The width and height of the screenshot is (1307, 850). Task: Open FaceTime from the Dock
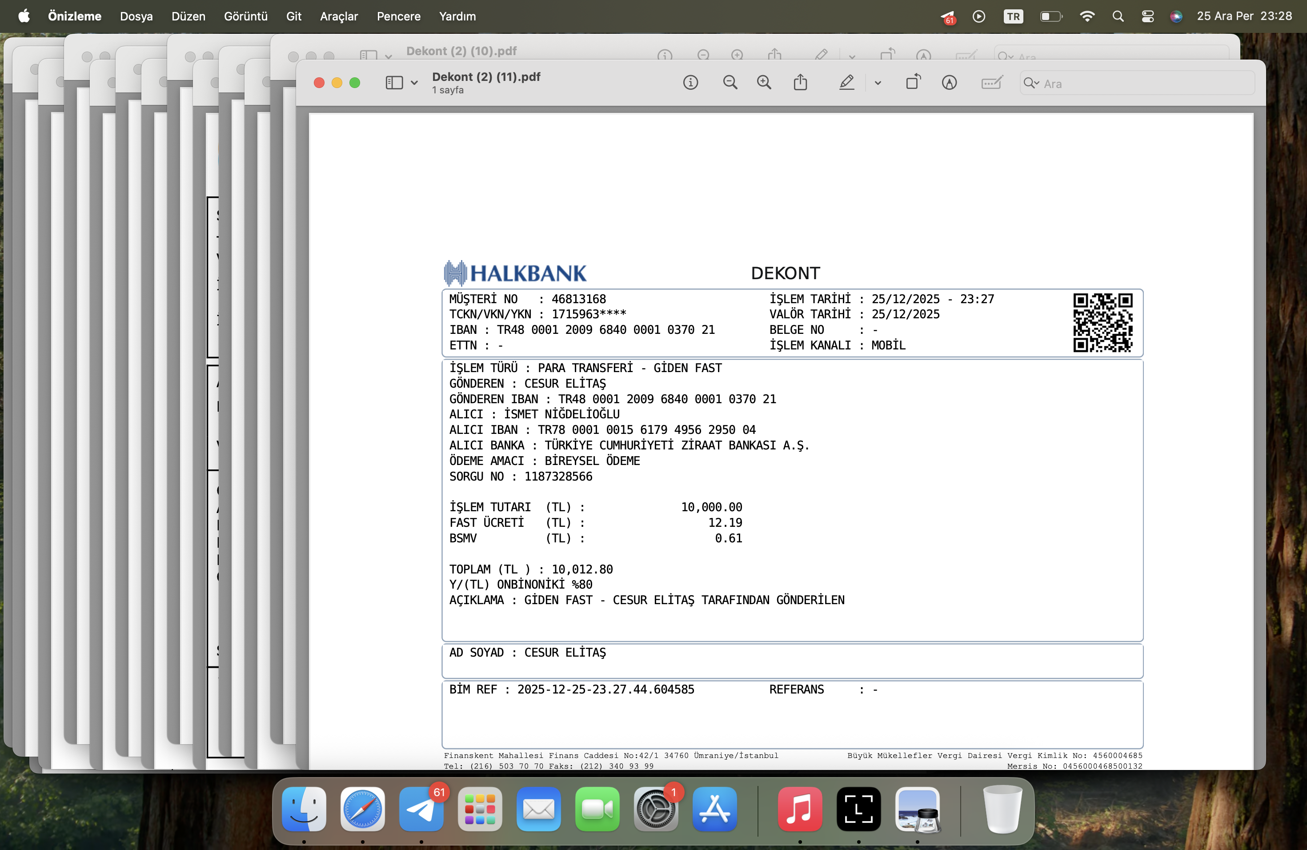(597, 809)
